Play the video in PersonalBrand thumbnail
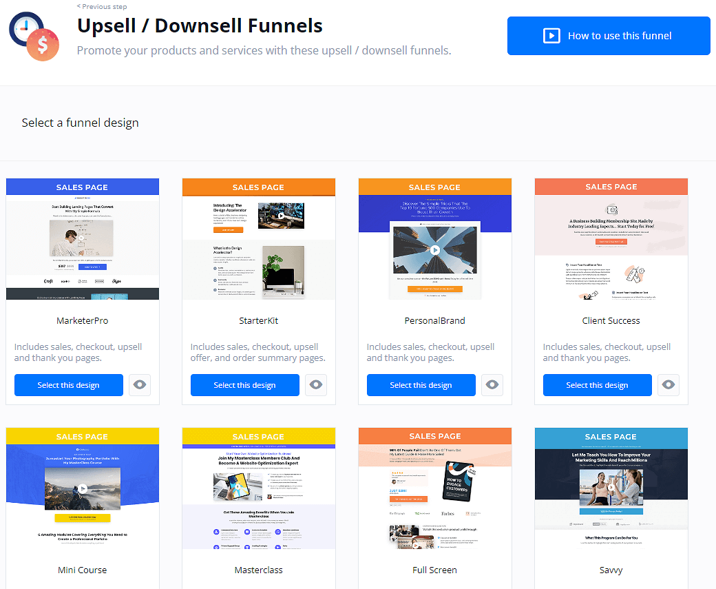The image size is (716, 589). 434,250
